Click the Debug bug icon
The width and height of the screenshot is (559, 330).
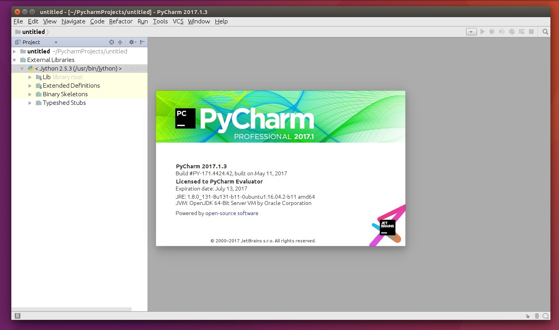click(x=492, y=32)
